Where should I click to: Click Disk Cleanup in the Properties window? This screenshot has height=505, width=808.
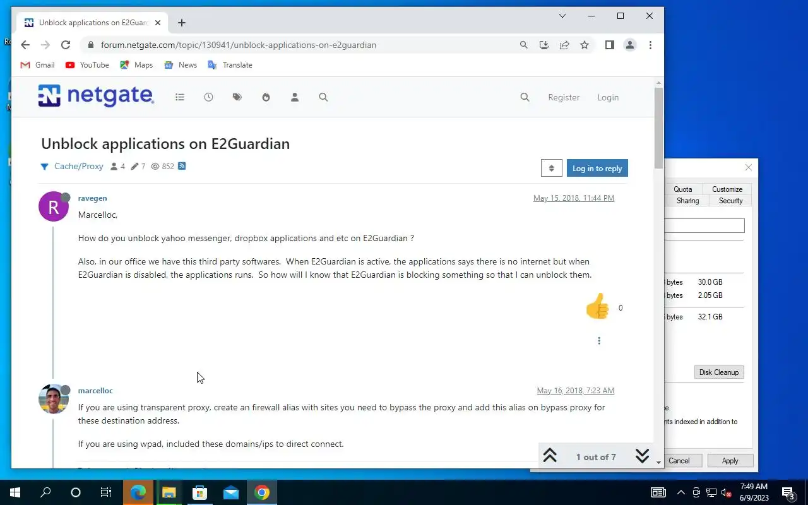(x=719, y=372)
